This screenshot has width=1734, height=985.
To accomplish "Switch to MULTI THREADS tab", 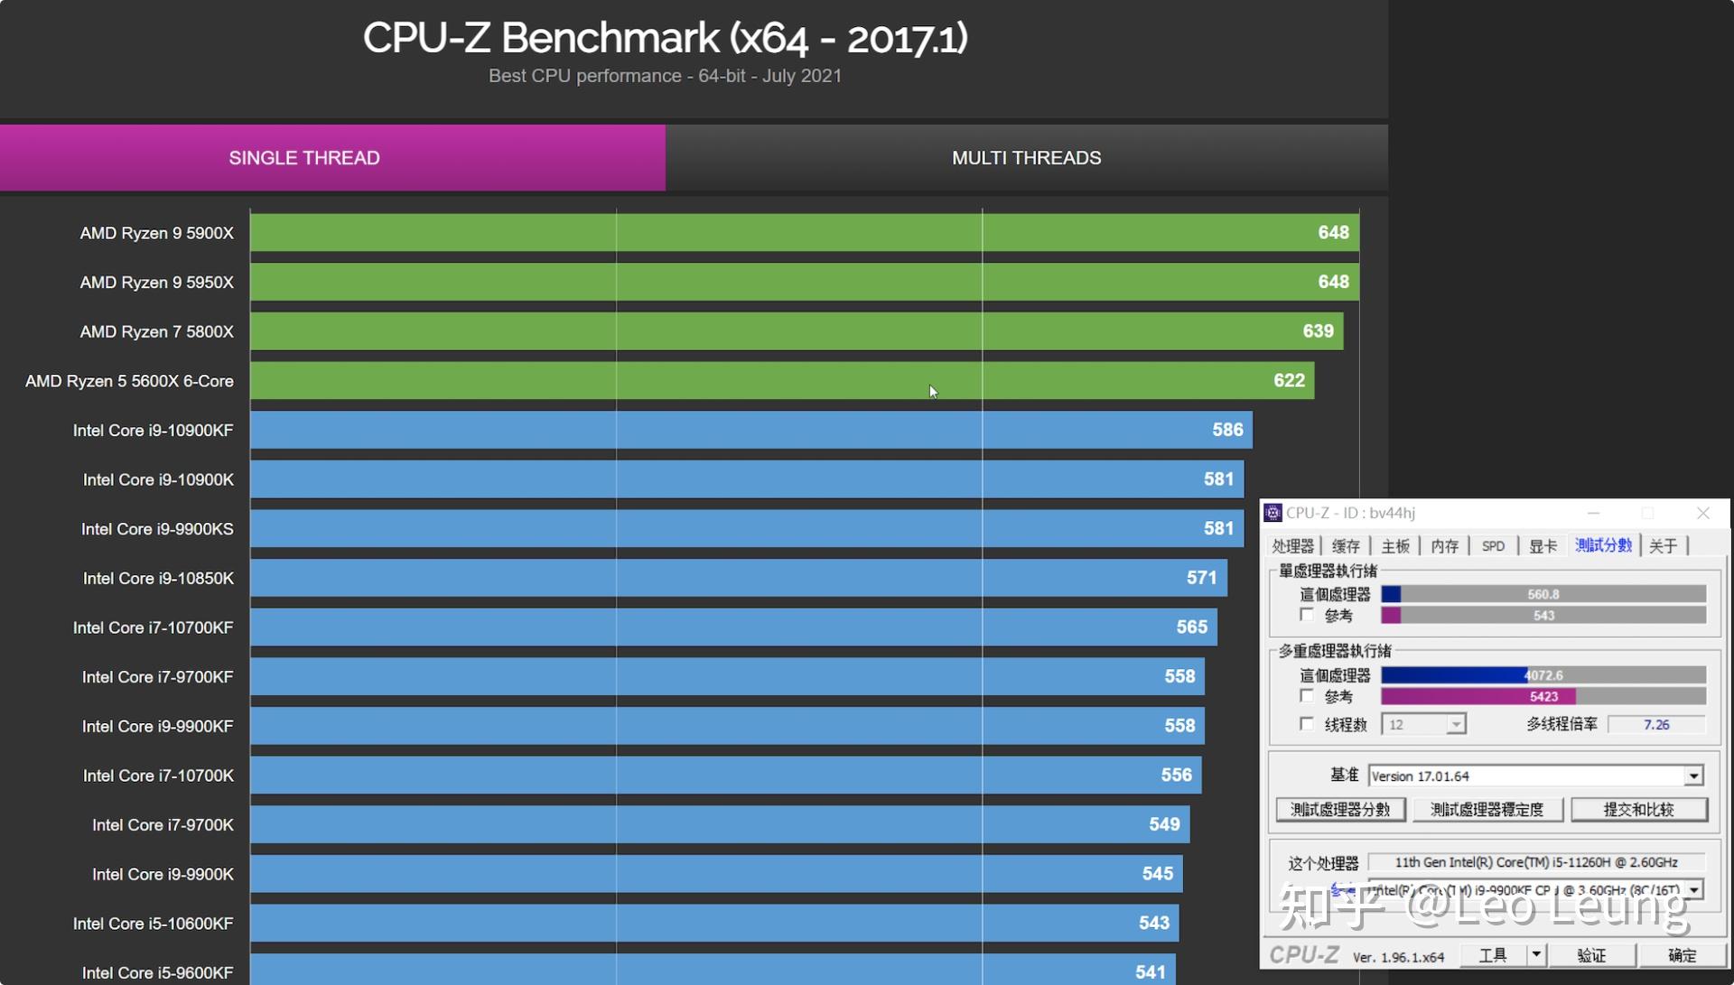I will click(x=1027, y=157).
